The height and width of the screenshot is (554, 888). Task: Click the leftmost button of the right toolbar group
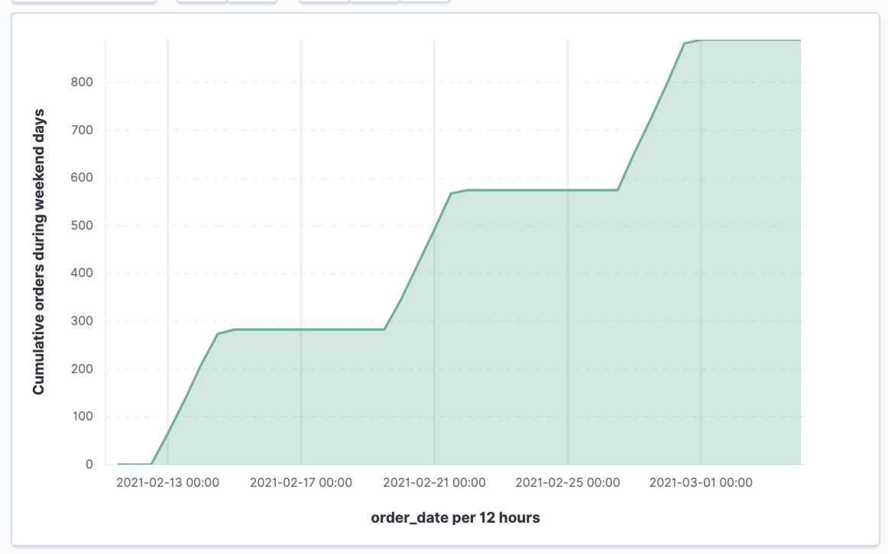pos(325,2)
